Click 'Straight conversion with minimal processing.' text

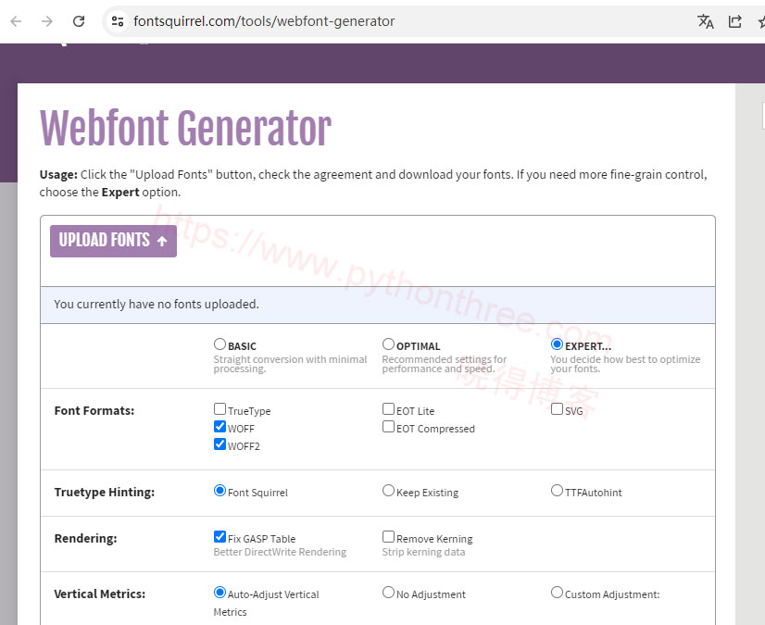[290, 364]
